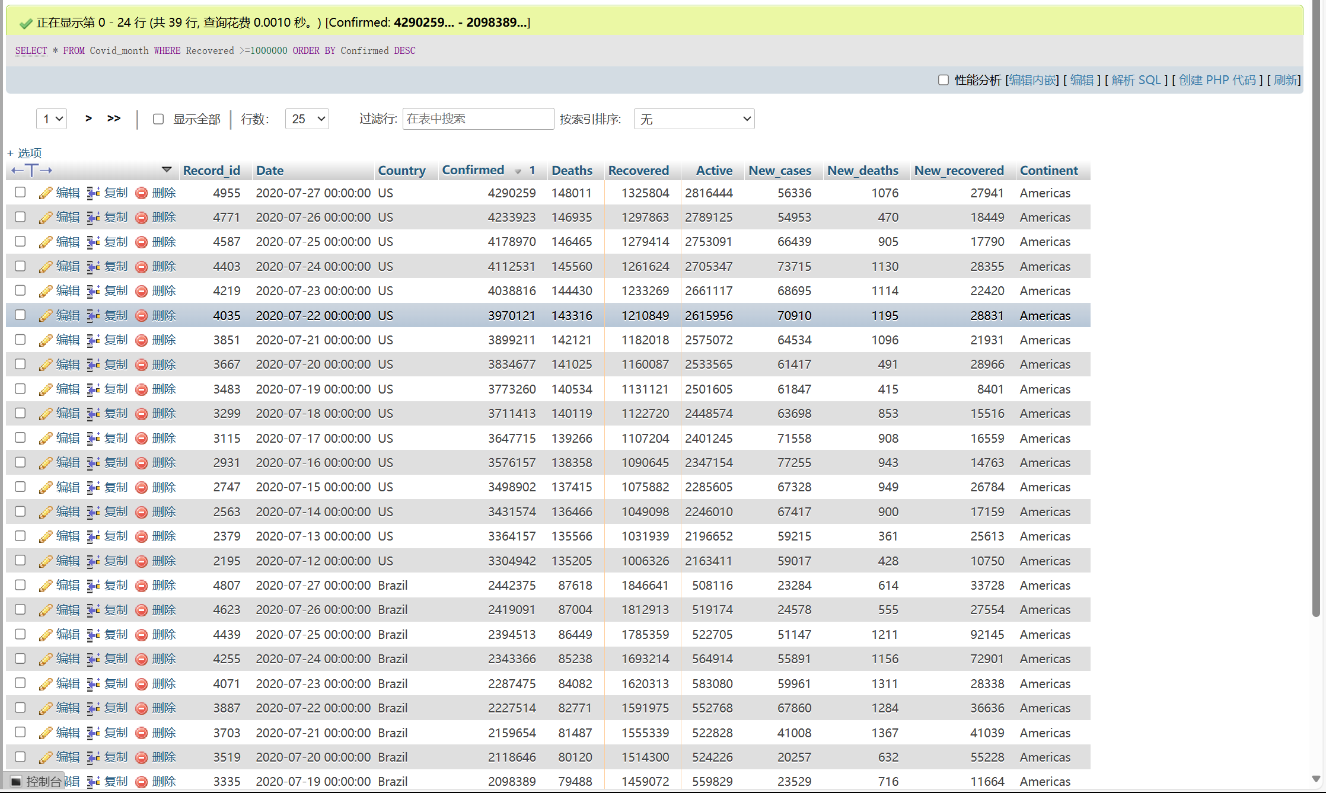This screenshot has width=1326, height=793.
Task: Open the page number dropdown
Action: click(52, 119)
